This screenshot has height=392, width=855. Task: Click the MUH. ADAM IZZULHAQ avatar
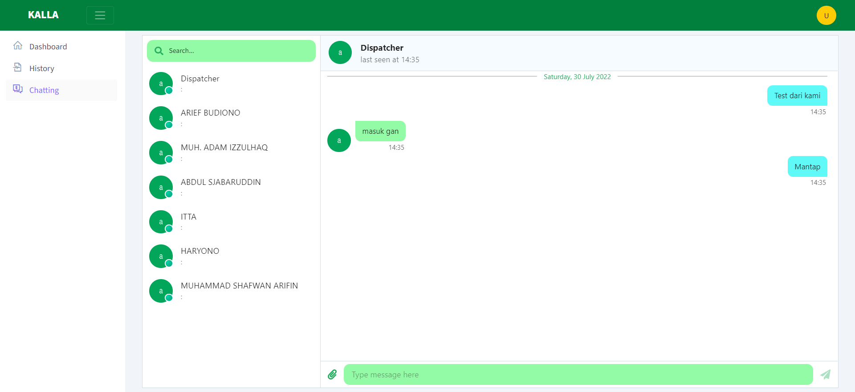point(161,152)
